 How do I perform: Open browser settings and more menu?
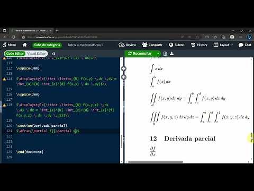point(241,37)
